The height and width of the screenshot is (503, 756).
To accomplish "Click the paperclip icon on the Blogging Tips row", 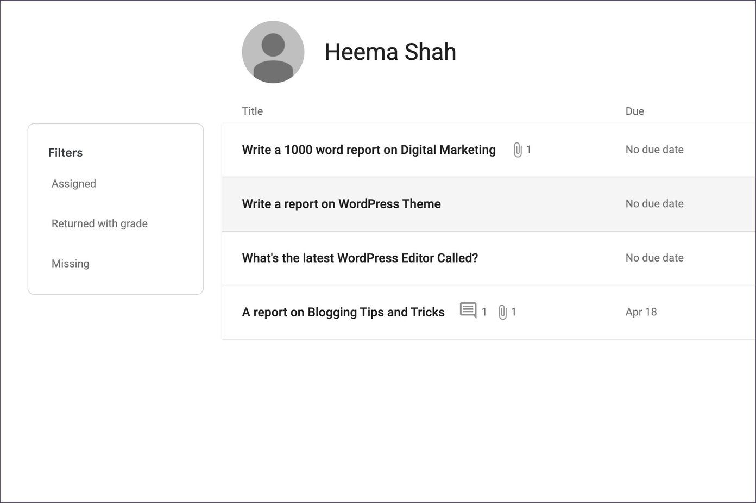I will [x=503, y=312].
